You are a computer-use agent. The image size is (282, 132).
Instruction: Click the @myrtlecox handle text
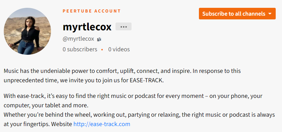coord(78,39)
